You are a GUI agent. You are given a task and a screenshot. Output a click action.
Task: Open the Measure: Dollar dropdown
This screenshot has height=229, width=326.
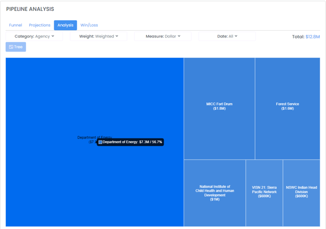pyautogui.click(x=163, y=36)
